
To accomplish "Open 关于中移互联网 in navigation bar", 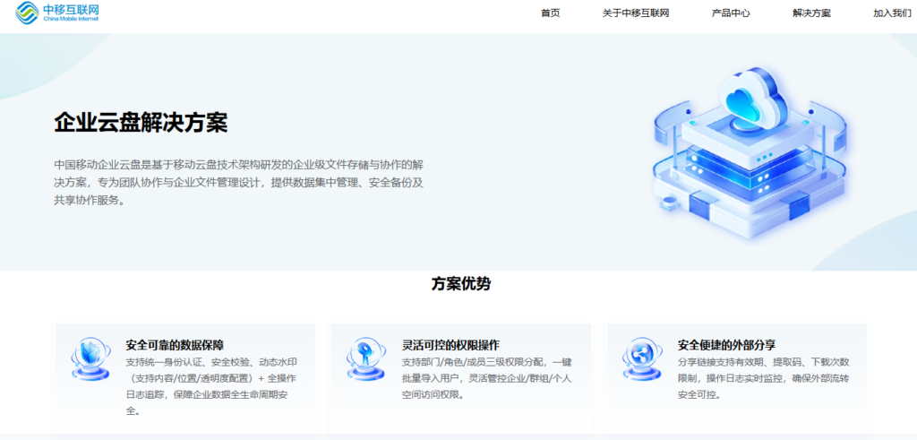I will point(636,13).
